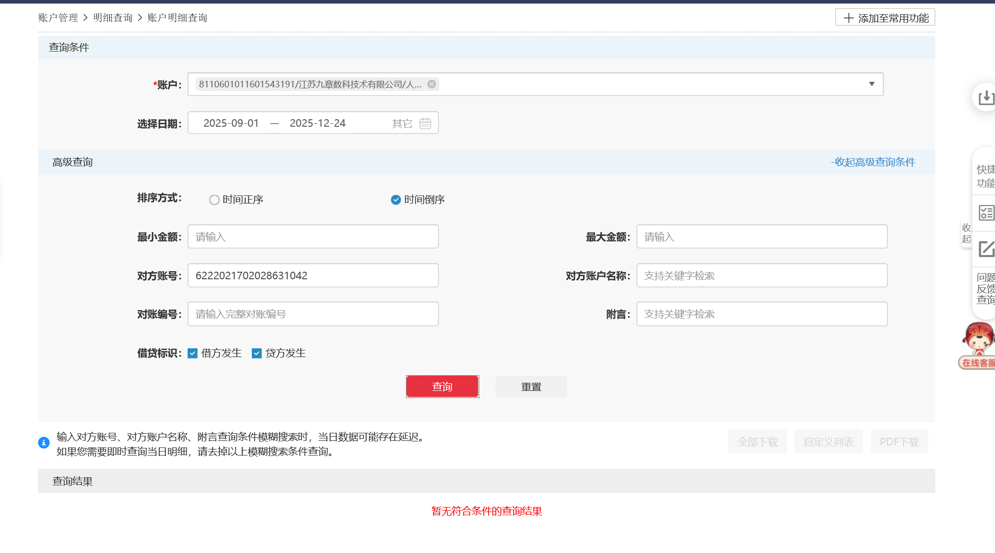Expand the account dropdown arrow
Viewport: 995px width, 553px height.
(872, 84)
